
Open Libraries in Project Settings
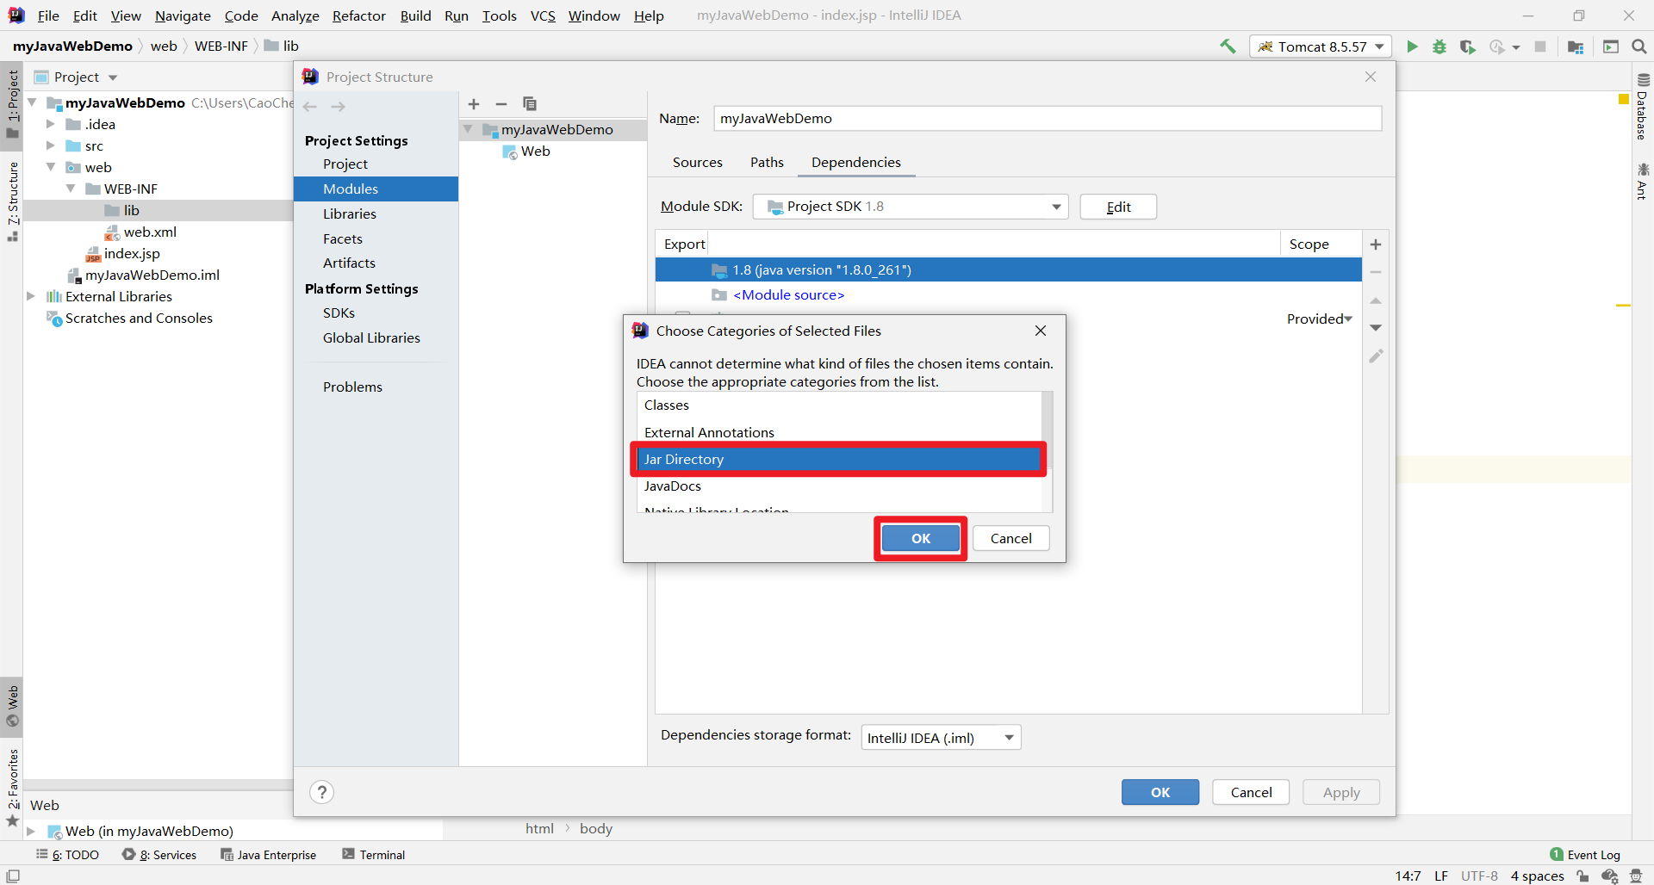pos(350,214)
